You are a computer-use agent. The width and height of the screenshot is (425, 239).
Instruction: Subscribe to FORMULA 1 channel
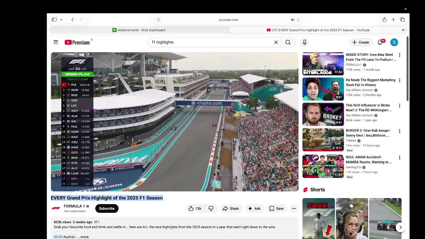(x=107, y=208)
